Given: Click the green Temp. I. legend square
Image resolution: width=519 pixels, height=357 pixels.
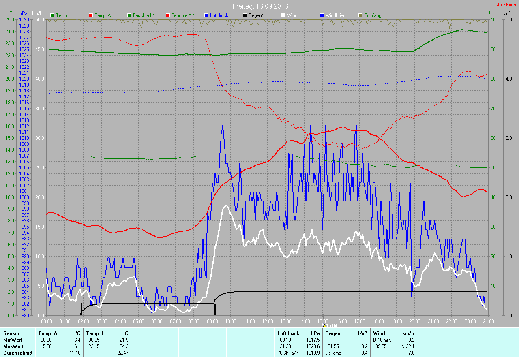Looking at the screenshot, I should pos(52,15).
